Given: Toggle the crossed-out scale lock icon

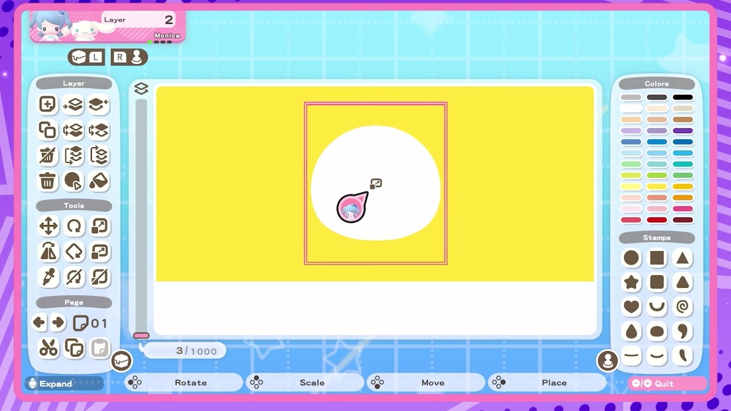Looking at the screenshot, I should [100, 277].
